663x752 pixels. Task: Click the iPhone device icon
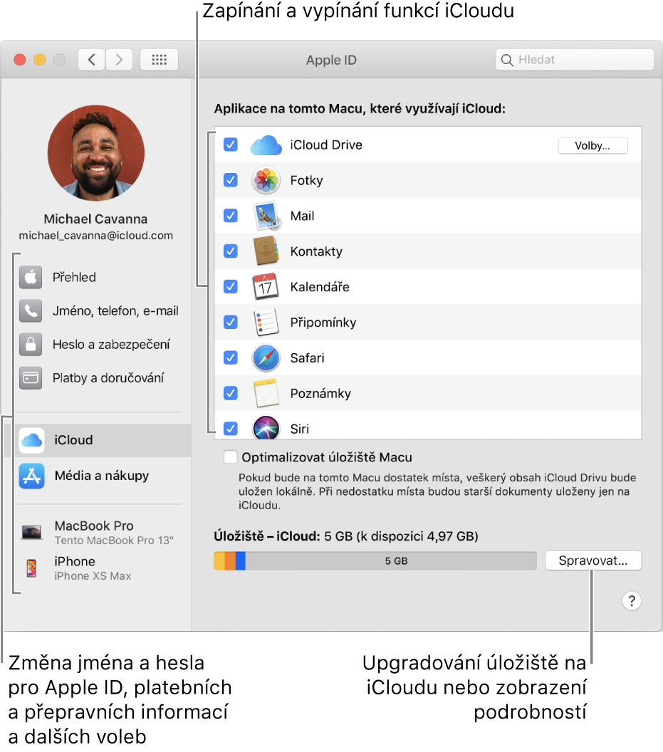pyautogui.click(x=31, y=568)
